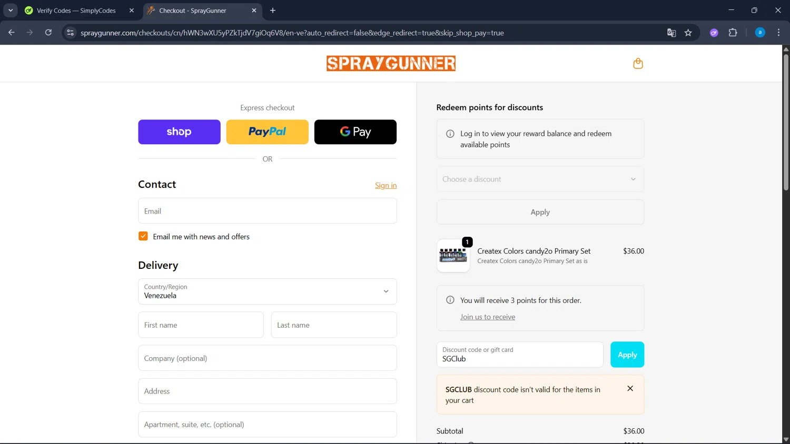Focus the First name field
The height and width of the screenshot is (444, 790).
tap(201, 325)
